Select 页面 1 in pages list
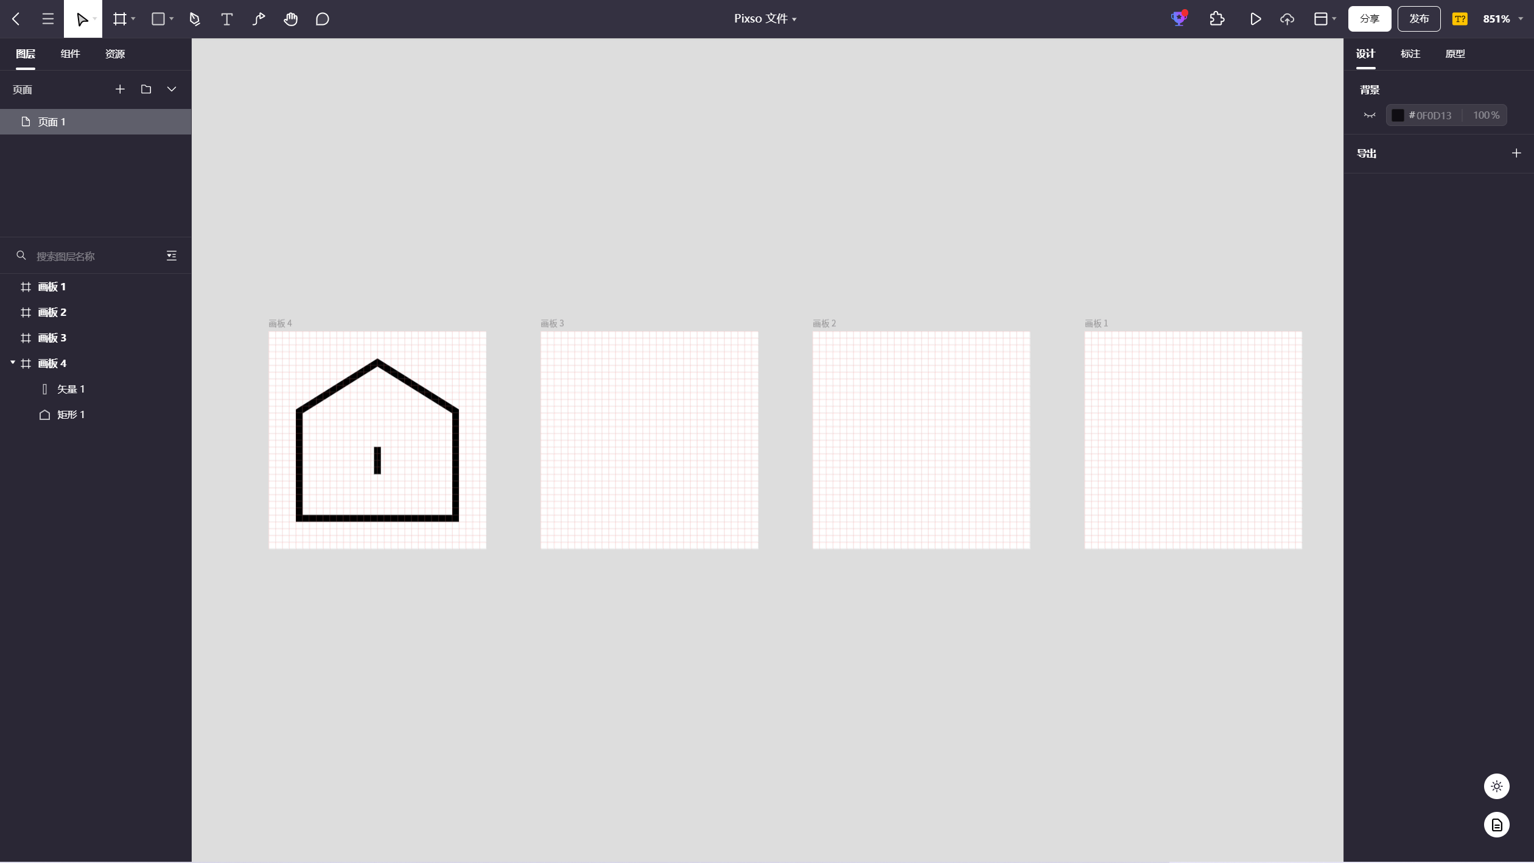Image resolution: width=1534 pixels, height=863 pixels. pos(96,122)
